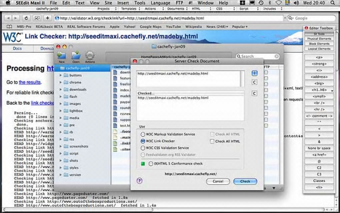Click the Search field in project window
This screenshot has width=340, height=213.
coord(257,56)
